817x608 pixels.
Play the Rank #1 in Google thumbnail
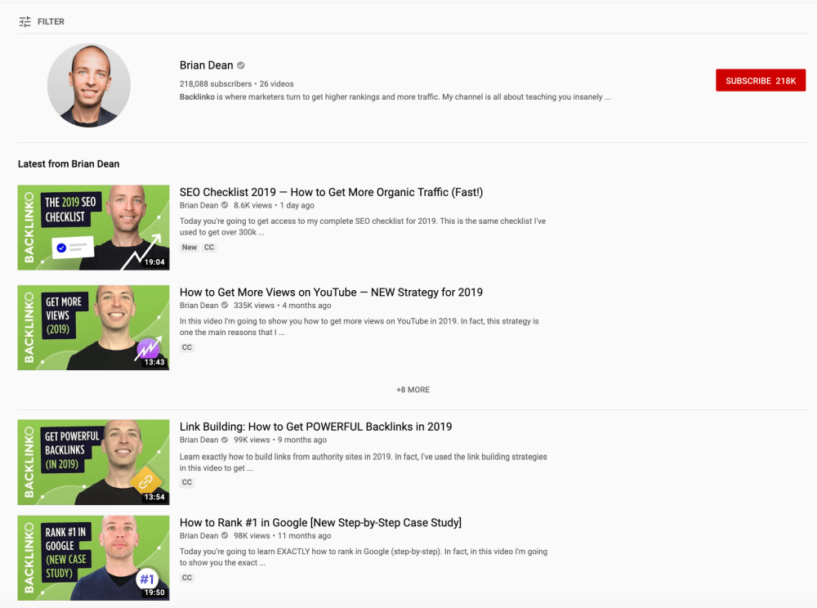(94, 558)
